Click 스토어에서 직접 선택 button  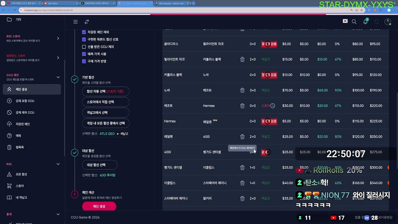pyautogui.click(x=106, y=102)
